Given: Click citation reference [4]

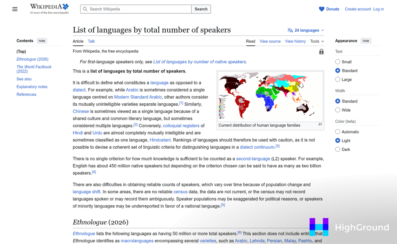Looking at the screenshot, I should click(94, 172).
